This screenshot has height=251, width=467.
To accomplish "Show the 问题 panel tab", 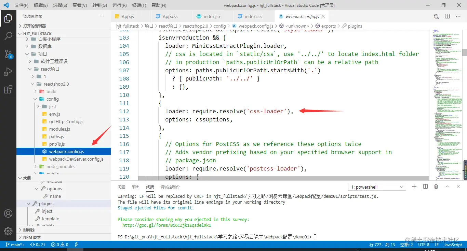I will pos(121,187).
